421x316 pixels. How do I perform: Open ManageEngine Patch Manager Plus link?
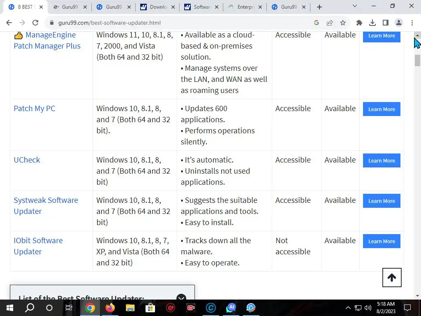pos(47,40)
